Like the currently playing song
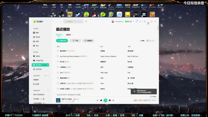 62,101
